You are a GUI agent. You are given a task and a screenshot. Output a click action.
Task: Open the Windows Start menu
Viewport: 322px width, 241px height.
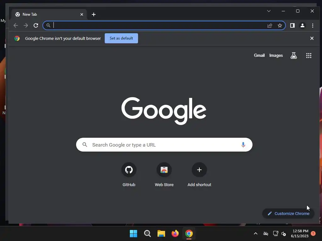tap(133, 233)
